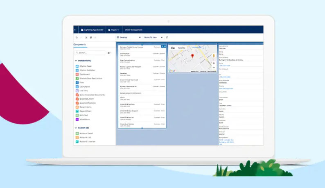Click the Quip Associated Documents icon
The height and width of the screenshot is (188, 325).
[77, 95]
